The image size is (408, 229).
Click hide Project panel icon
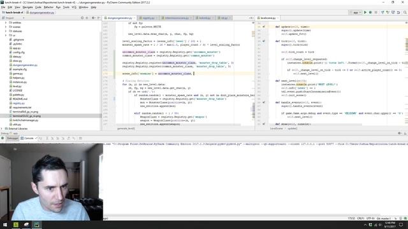tap(99, 18)
